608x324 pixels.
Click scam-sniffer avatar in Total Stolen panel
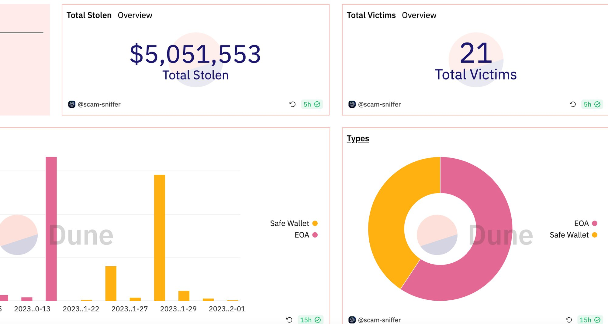[x=72, y=104]
